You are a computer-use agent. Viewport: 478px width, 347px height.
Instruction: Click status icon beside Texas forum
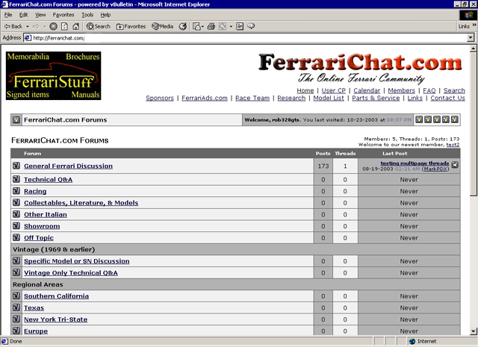coord(16,307)
